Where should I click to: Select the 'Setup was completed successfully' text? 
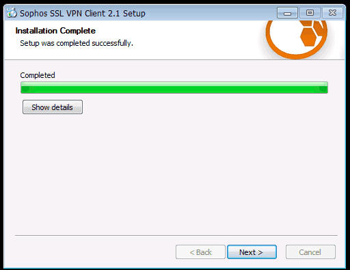(x=77, y=43)
